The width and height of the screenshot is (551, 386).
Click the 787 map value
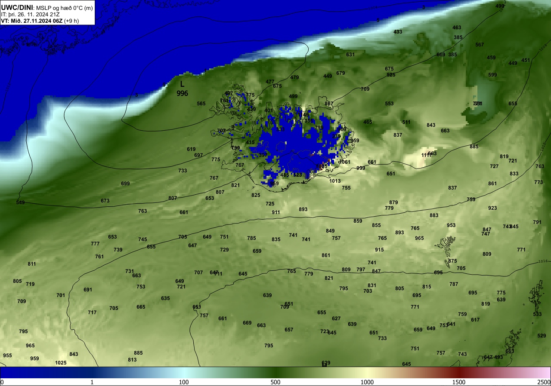[x=454, y=285]
